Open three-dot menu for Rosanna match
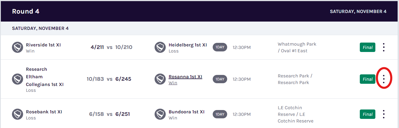The image size is (399, 128). tap(384, 79)
